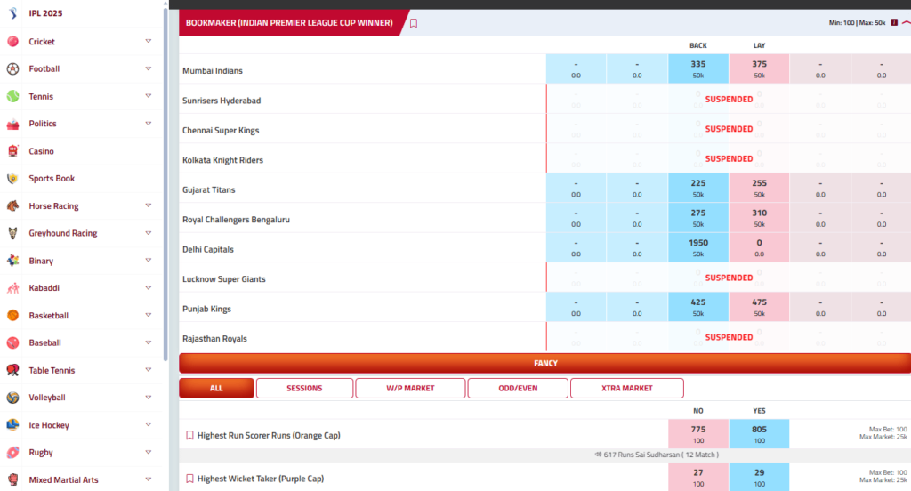Switch to the W/P MARKET tab
The width and height of the screenshot is (911, 491).
tap(410, 388)
